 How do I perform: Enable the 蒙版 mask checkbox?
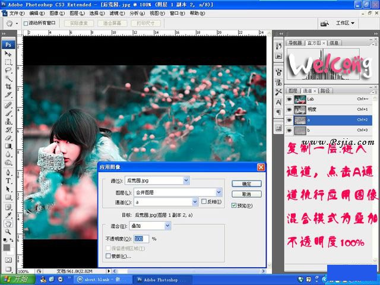tap(108, 256)
